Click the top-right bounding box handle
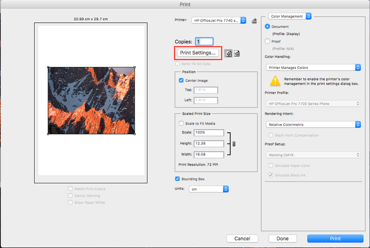This screenshot has height=248, width=370. pyautogui.click(x=135, y=67)
